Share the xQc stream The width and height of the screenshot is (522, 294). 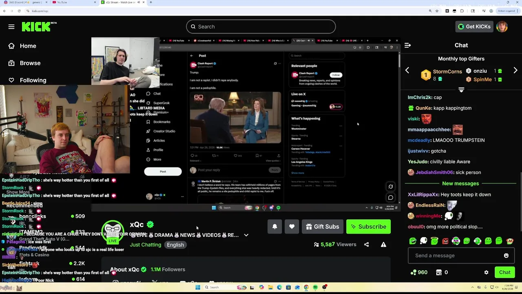366,245
